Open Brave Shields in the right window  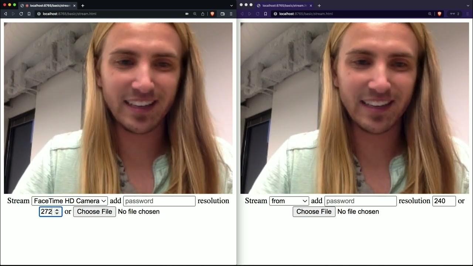point(439,14)
